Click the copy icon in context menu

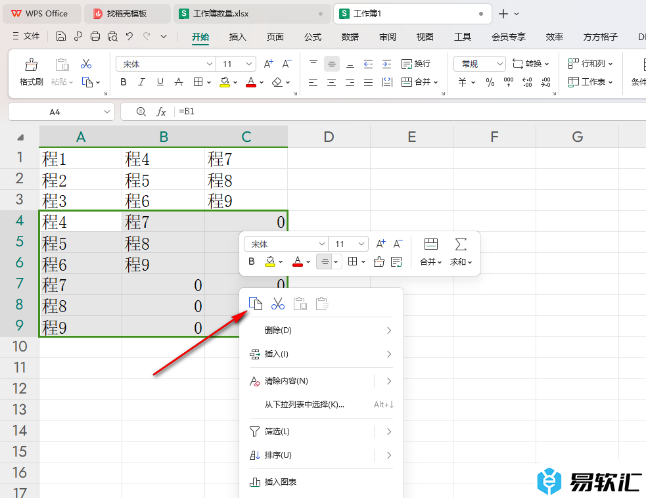(x=256, y=304)
